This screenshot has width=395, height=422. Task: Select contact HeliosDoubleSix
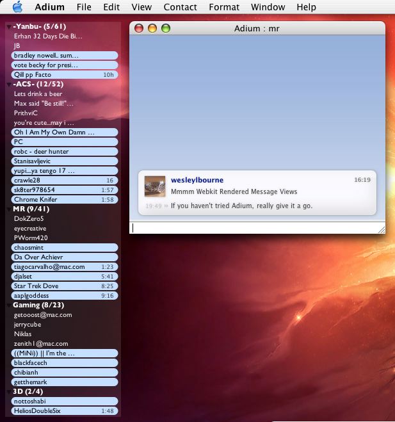[x=65, y=411]
